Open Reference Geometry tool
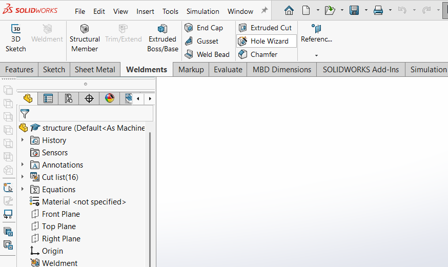This screenshot has width=448, height=267. (x=316, y=34)
